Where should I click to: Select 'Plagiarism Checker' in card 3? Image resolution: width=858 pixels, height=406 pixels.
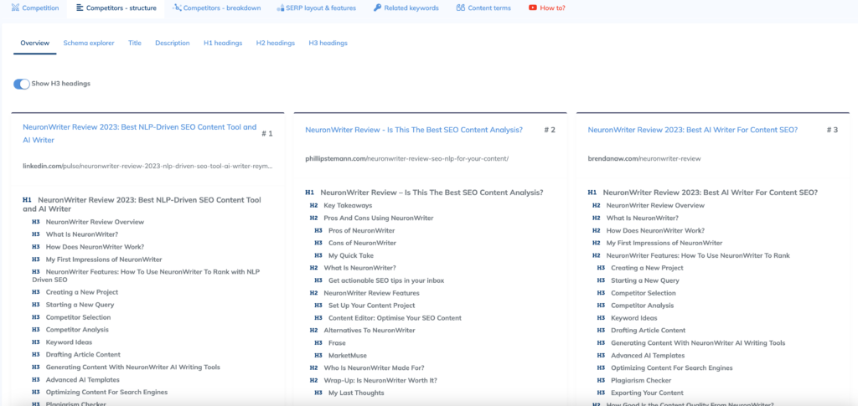point(641,381)
